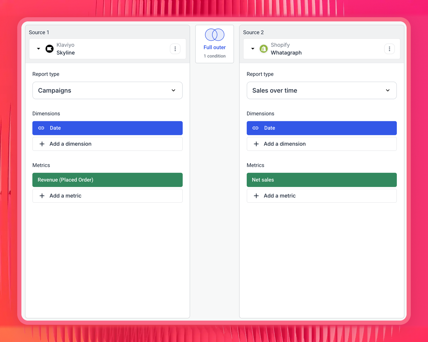
Task: Click plus icon beside Source 2 Add a dimension
Action: [x=256, y=144]
